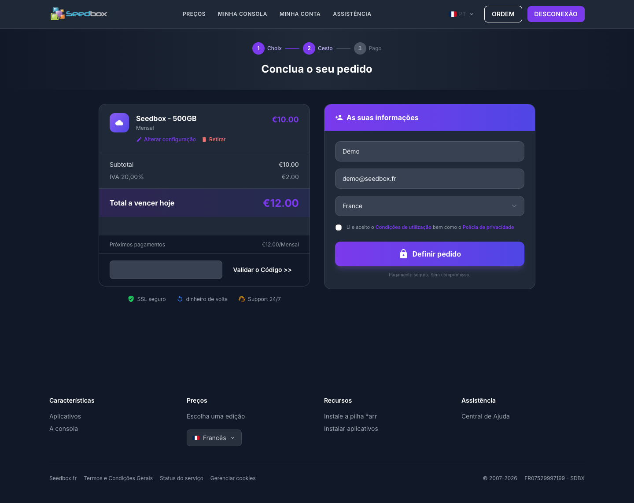The width and height of the screenshot is (634, 503).
Task: Click Gerenciar cookies link
Action: 233,478
